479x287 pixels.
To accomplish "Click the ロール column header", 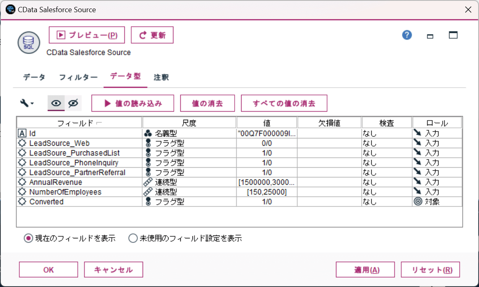I will click(437, 123).
